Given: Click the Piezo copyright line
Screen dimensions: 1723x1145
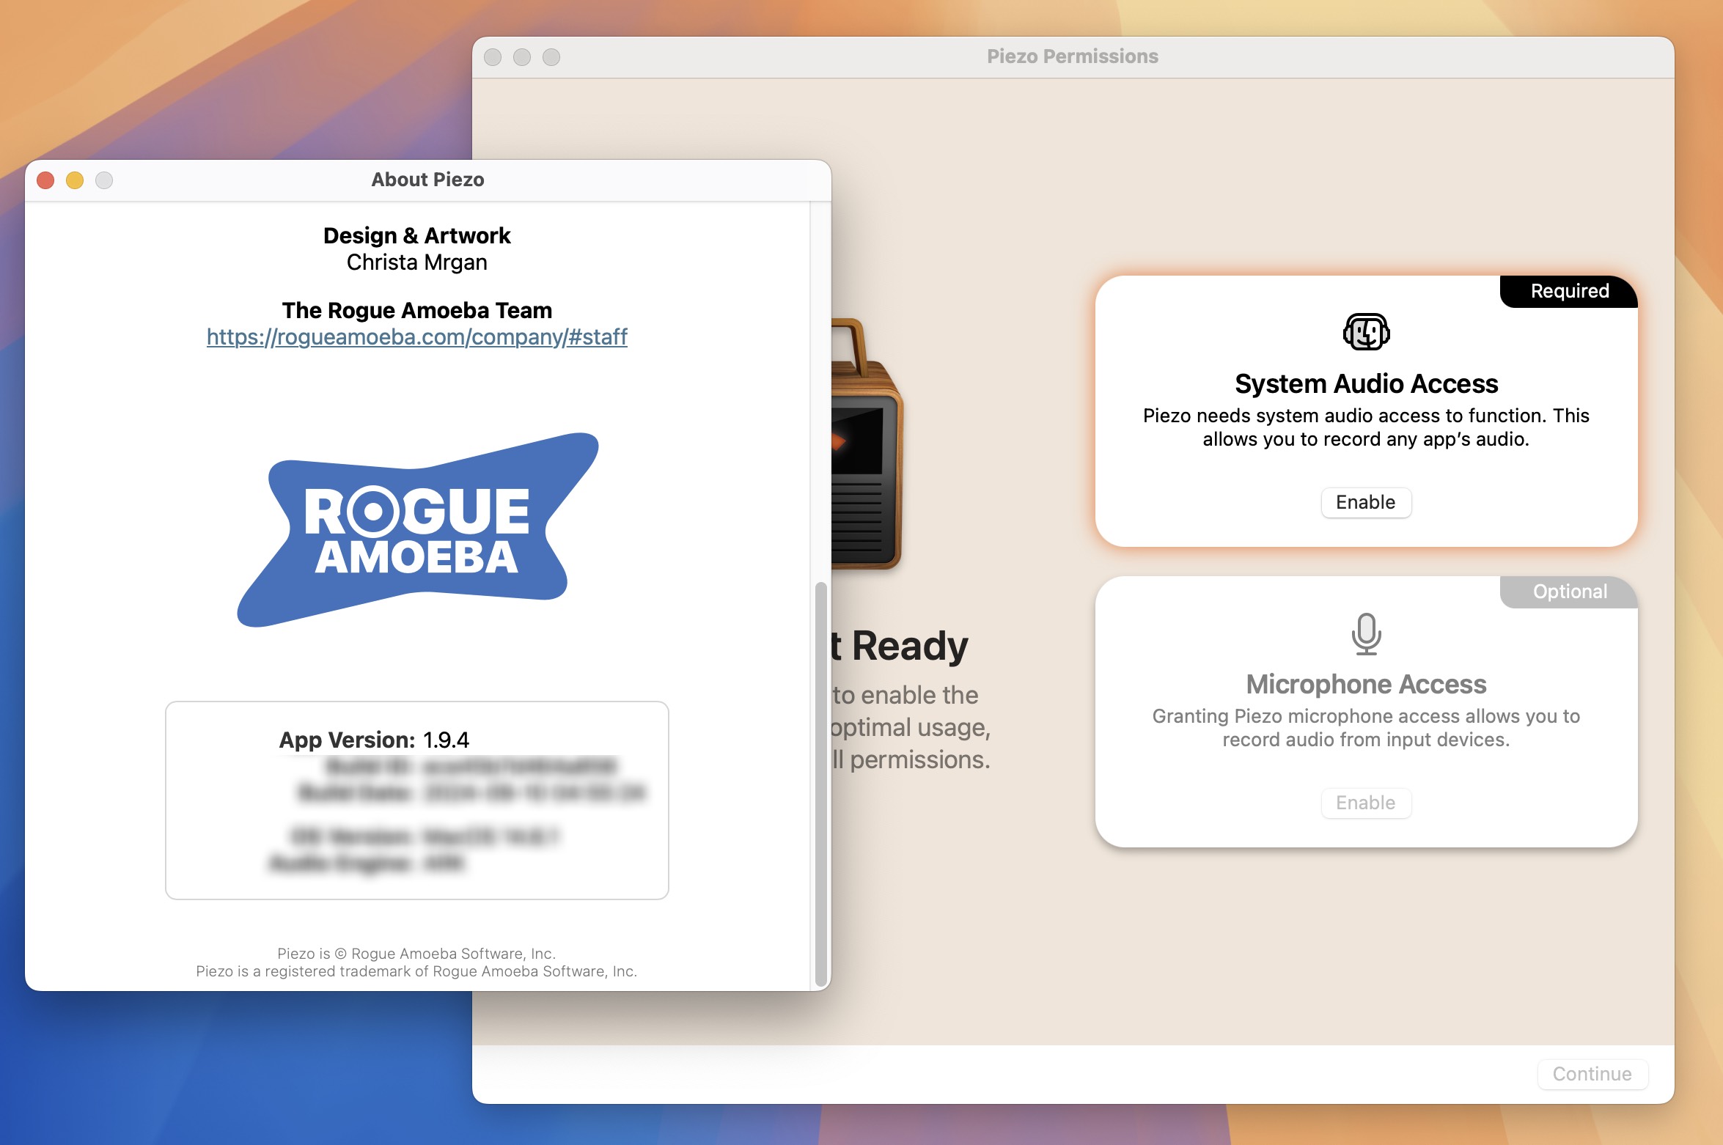Looking at the screenshot, I should pyautogui.click(x=416, y=954).
